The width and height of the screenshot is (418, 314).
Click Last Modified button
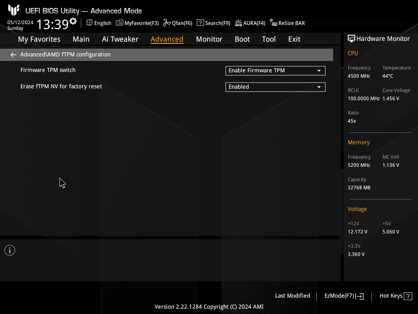click(292, 296)
